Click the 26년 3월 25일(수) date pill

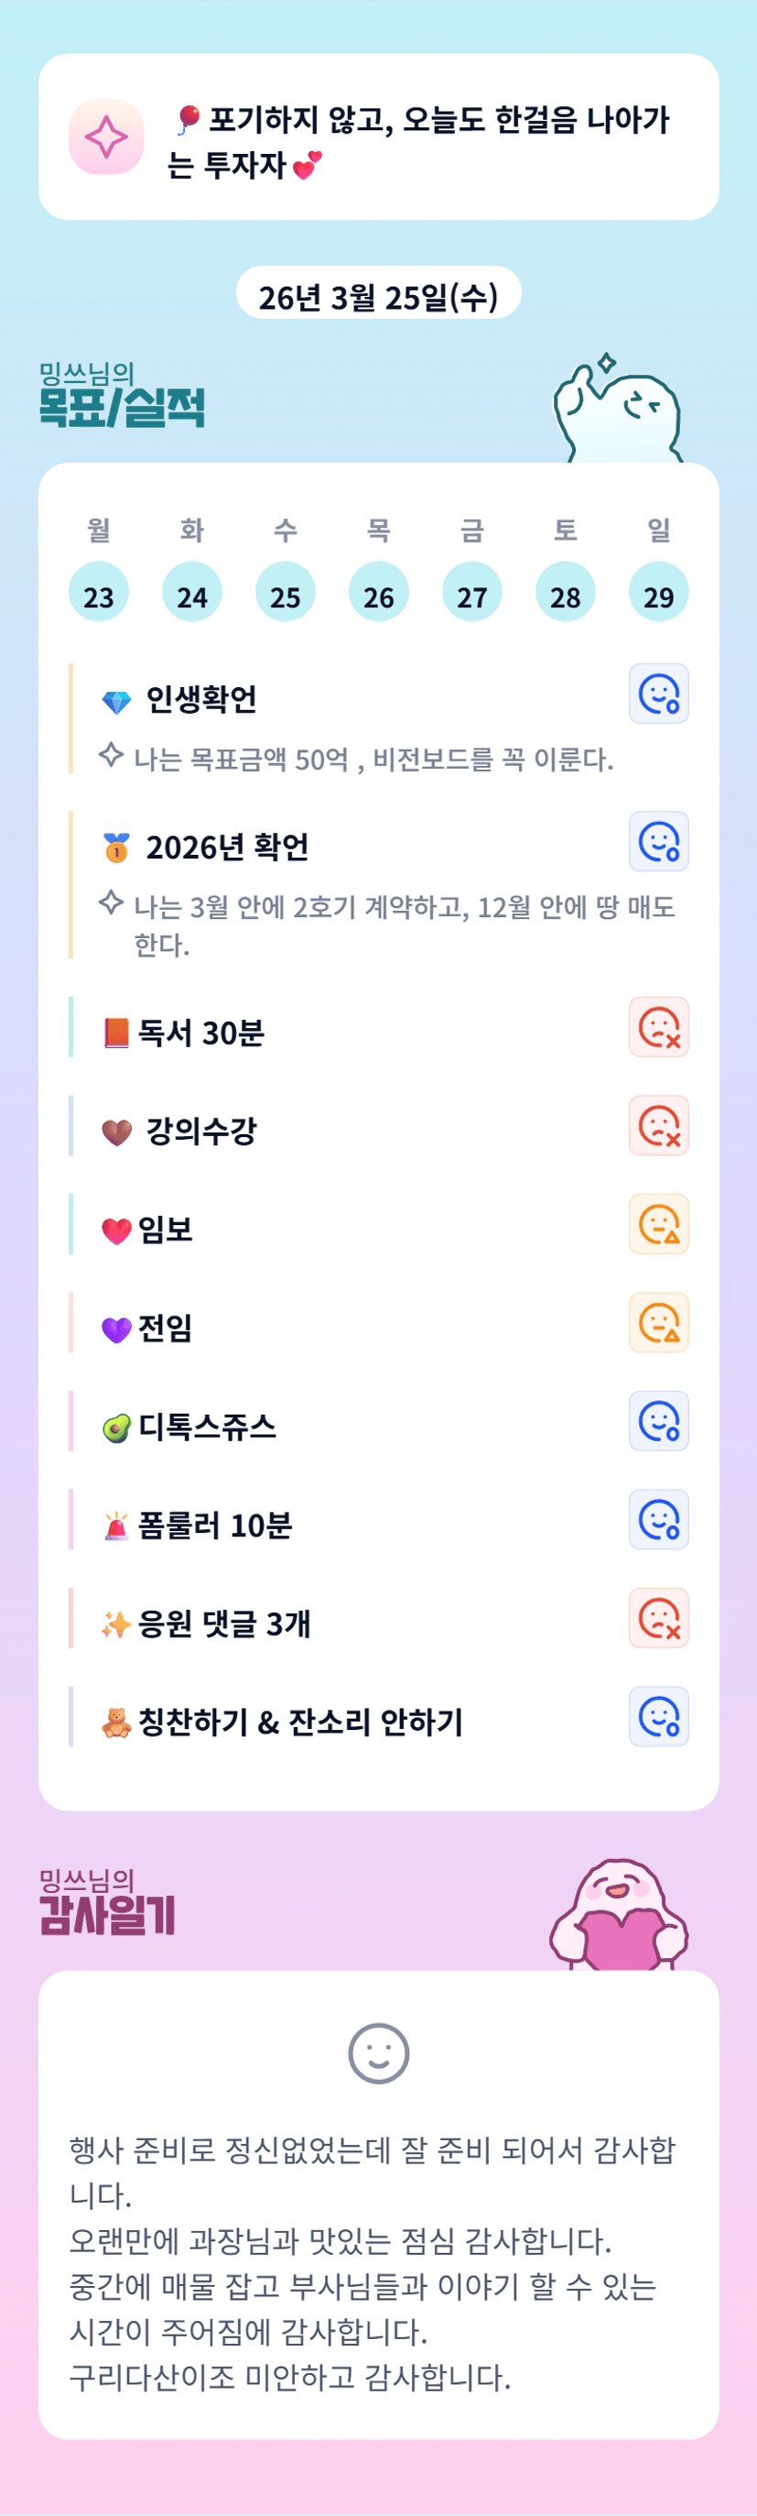point(379,294)
